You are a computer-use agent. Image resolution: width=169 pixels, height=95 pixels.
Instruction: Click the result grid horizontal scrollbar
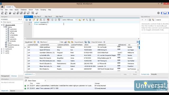click(64, 72)
